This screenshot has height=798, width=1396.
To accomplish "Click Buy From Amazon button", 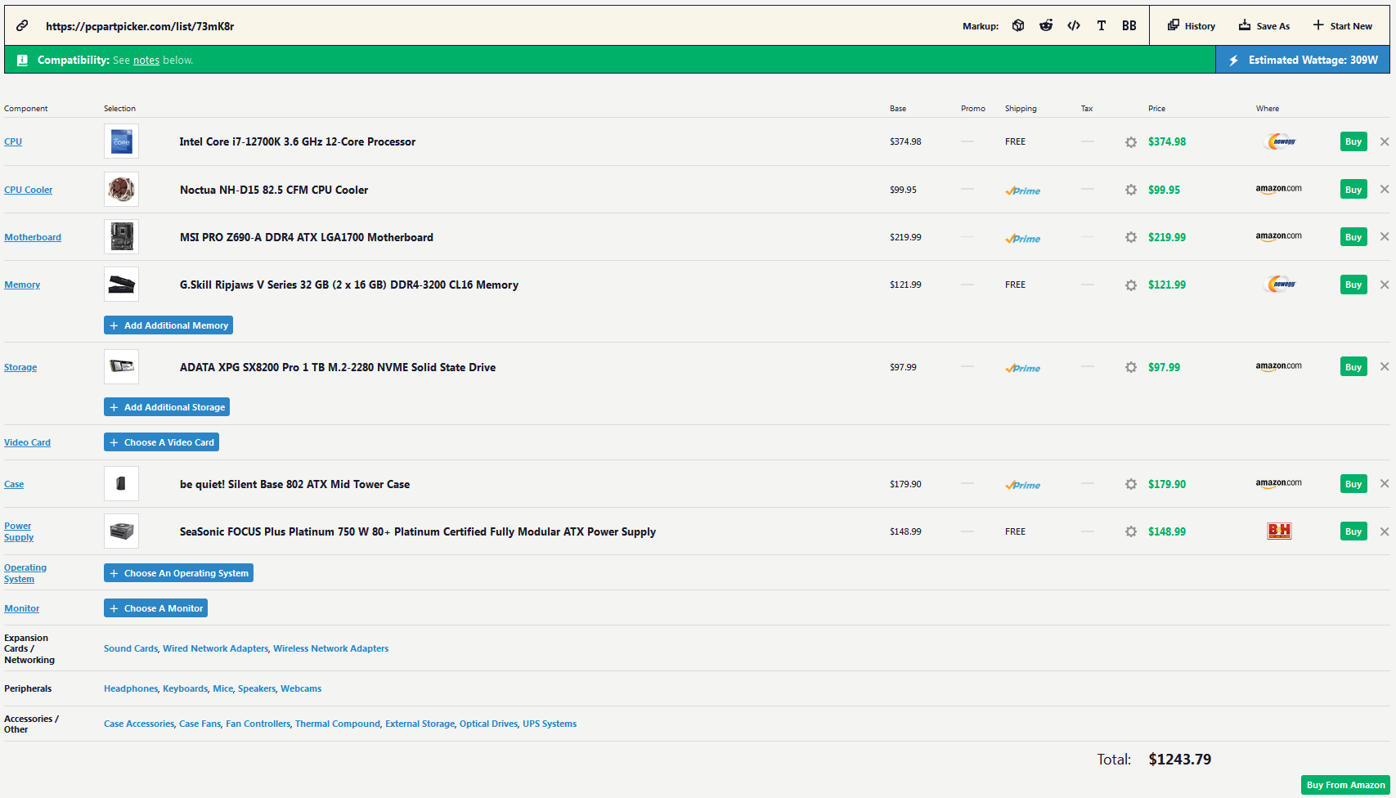I will click(x=1345, y=785).
